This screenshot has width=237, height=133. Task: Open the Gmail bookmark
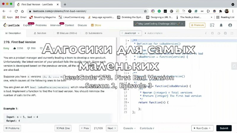(x=21, y=17)
